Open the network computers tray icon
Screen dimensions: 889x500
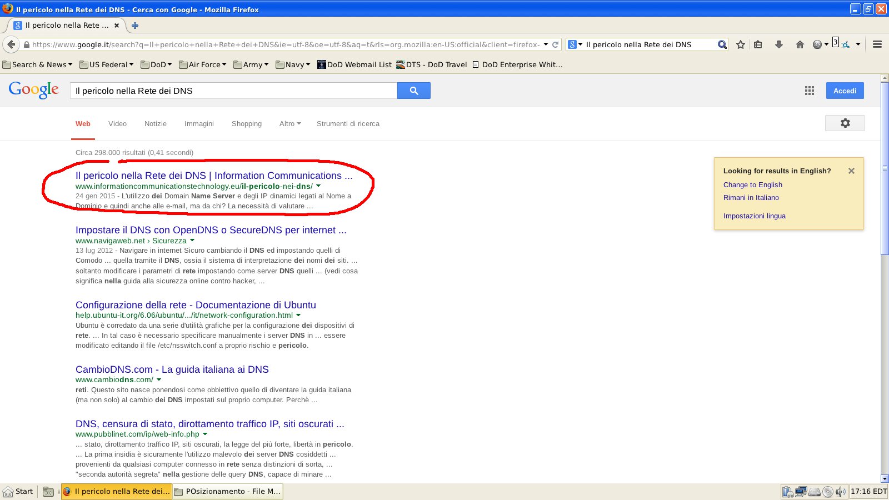tap(801, 491)
